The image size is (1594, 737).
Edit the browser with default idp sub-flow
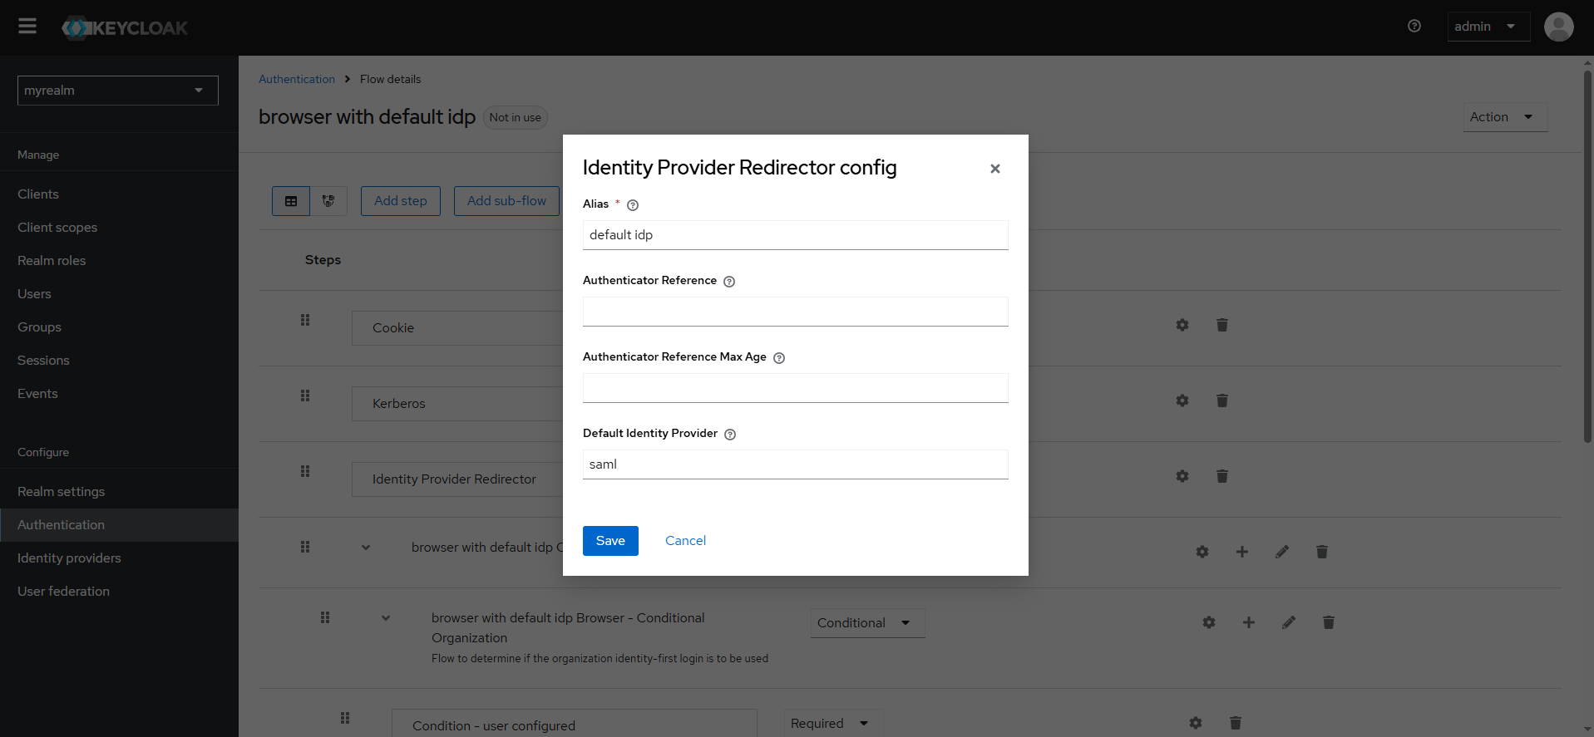[1282, 552]
